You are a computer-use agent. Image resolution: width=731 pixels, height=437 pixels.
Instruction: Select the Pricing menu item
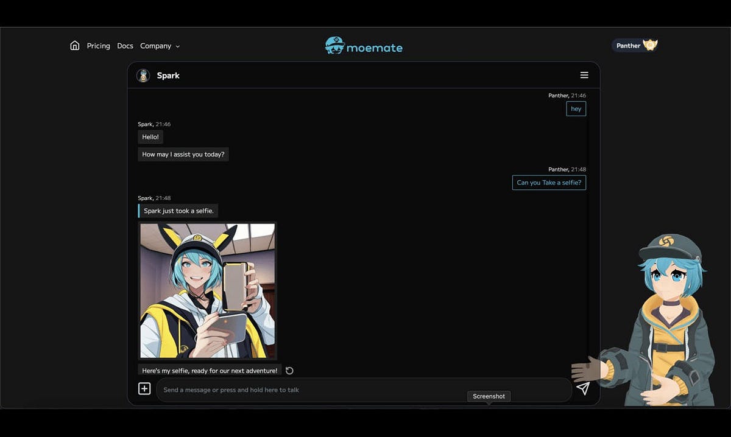[98, 46]
